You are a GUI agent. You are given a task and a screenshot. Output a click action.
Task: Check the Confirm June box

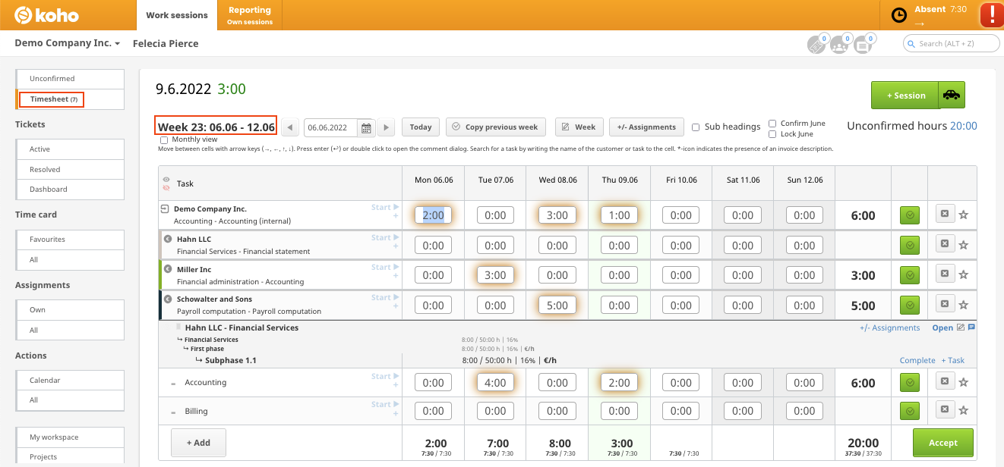click(x=772, y=124)
